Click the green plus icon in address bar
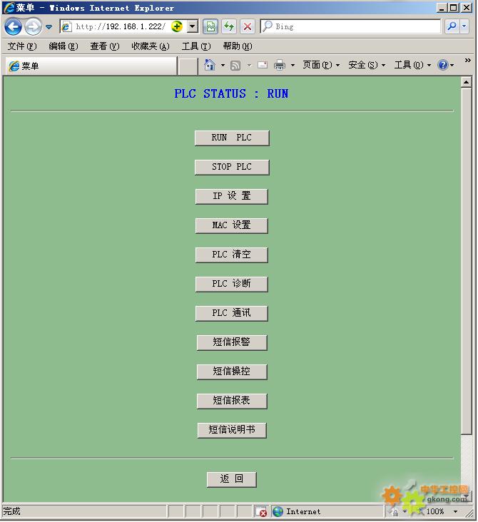The height and width of the screenshot is (522, 478). point(177,26)
